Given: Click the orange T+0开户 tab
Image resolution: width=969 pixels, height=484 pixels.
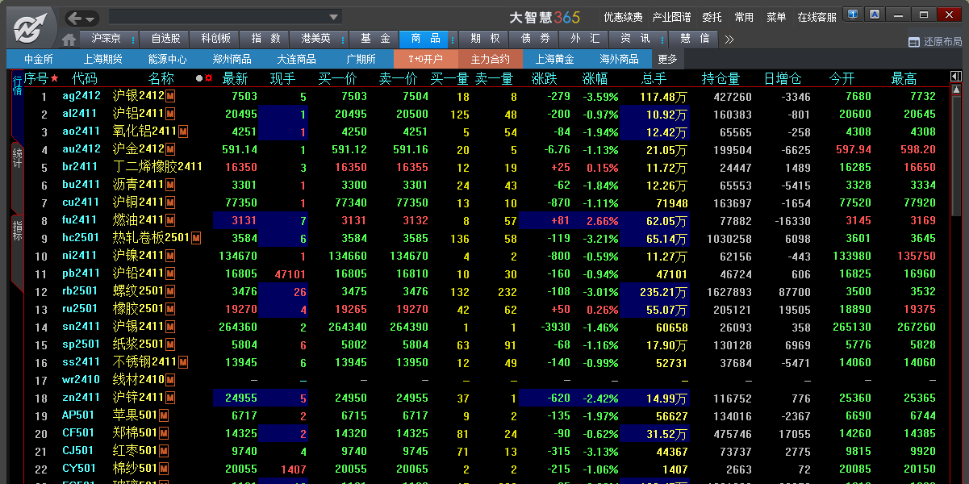Looking at the screenshot, I should click(425, 59).
